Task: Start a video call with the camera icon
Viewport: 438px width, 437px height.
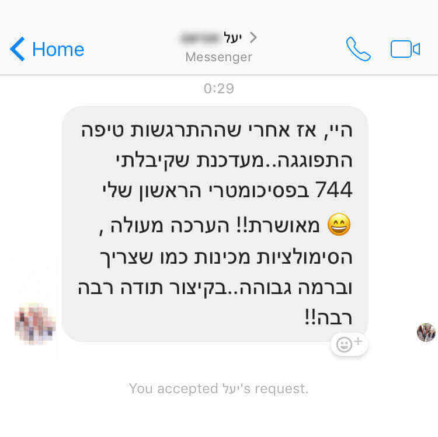Action: (405, 49)
